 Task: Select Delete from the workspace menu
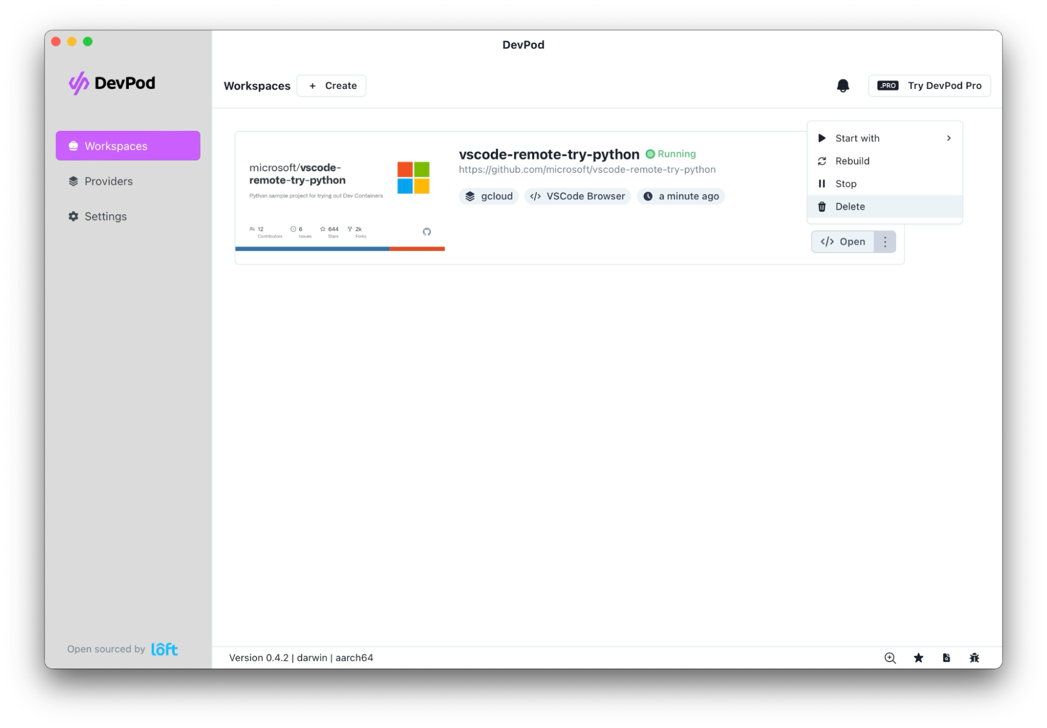[850, 206]
